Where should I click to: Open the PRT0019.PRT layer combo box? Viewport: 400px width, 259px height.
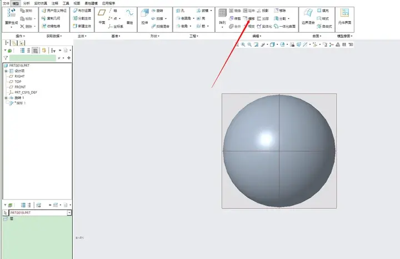(x=40, y=212)
